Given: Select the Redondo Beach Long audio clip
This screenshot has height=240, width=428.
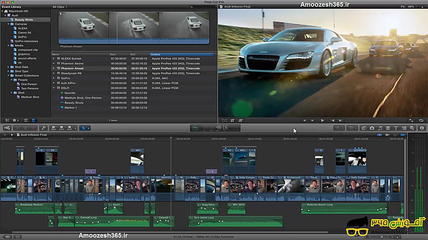Looking at the screenshot, I should (344, 208).
